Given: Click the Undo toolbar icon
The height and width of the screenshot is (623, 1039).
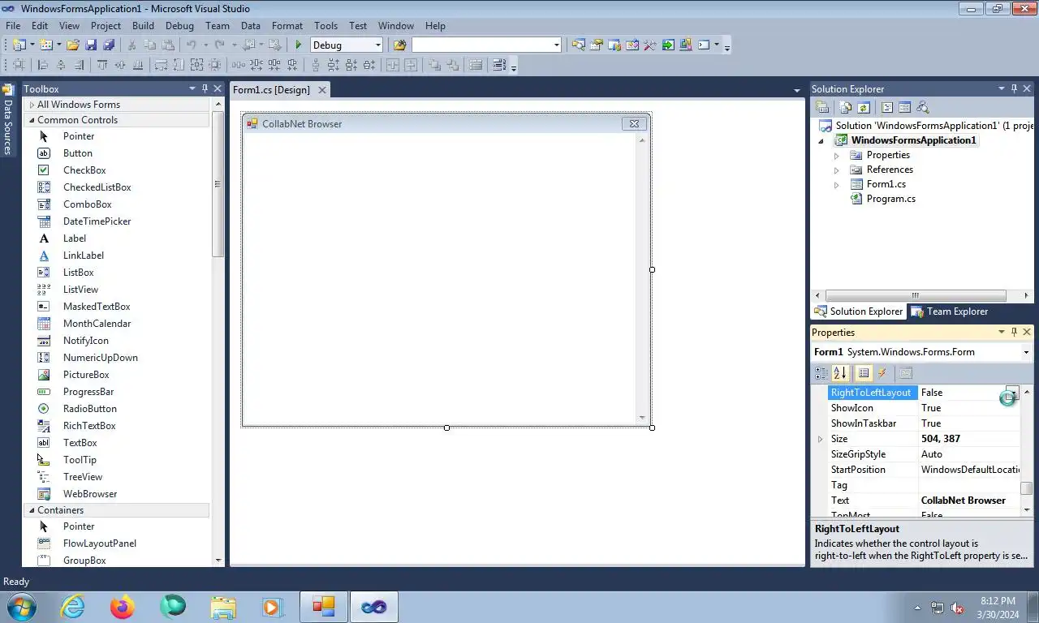Looking at the screenshot, I should pos(191,45).
